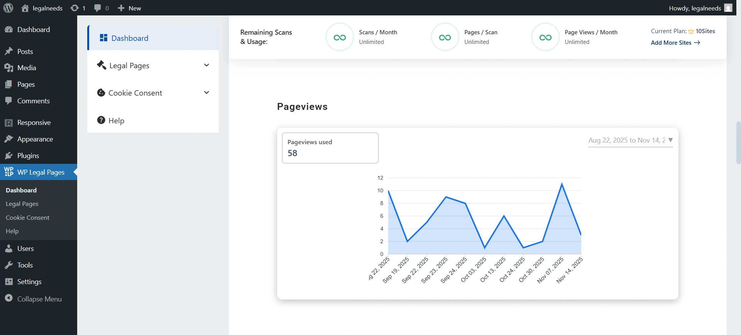This screenshot has width=741, height=335.
Task: Open the Users menu label
Action: pos(25,249)
